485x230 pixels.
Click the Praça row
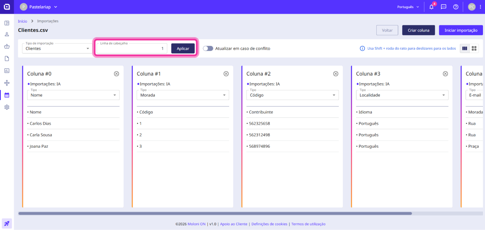pyautogui.click(x=474, y=146)
